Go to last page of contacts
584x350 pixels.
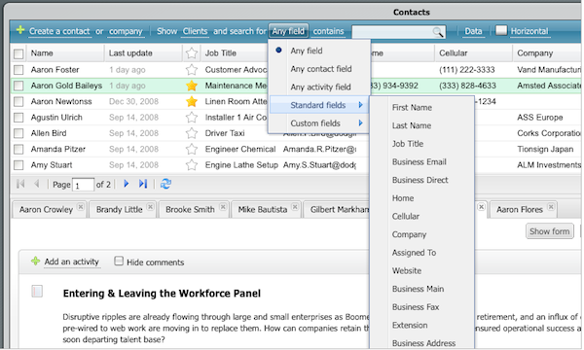(x=143, y=184)
